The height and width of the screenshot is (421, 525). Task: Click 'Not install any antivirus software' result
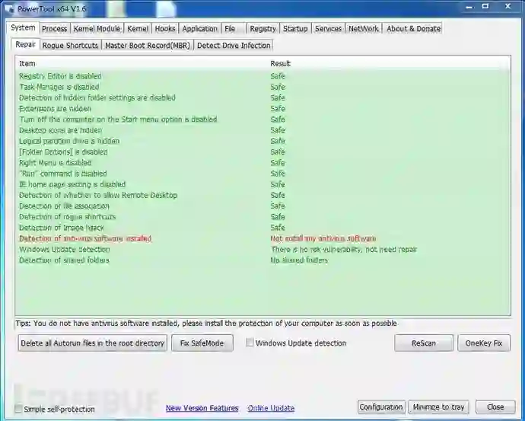point(323,238)
